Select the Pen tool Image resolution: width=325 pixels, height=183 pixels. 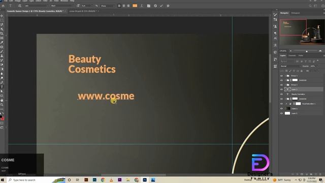2,82
